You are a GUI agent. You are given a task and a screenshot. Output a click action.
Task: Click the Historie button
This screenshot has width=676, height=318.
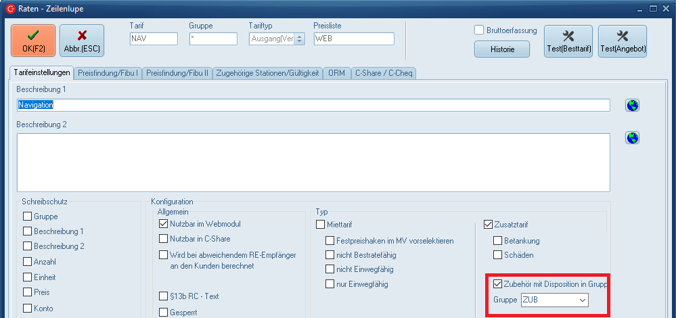click(501, 49)
